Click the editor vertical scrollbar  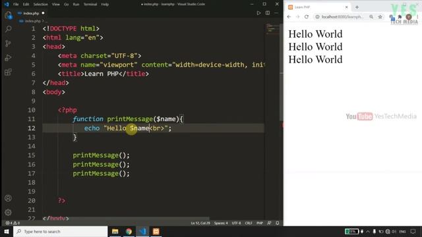[282, 72]
